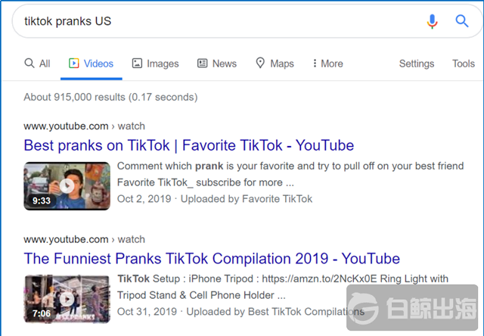Click the All tab magnifier icon
This screenshot has width=484, height=336.
[x=29, y=64]
